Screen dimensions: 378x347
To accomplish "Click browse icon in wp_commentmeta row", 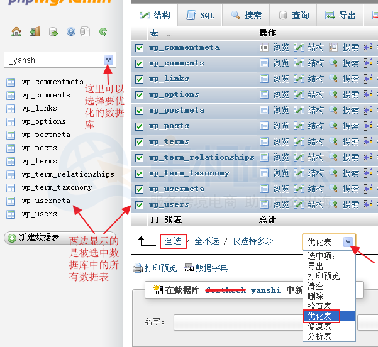I will (x=264, y=48).
